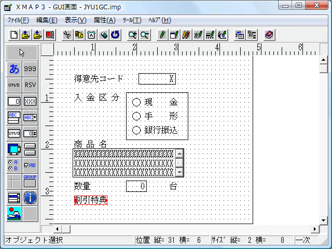332x249 pixels.
Task: Click the undo arrow toolbar icon
Action: coord(115,35)
